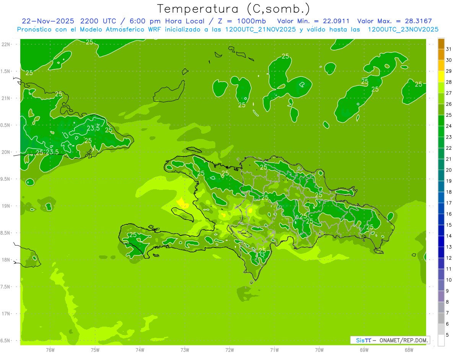Click the '71W' longitude axis label
The width and height of the screenshot is (459, 355).
coord(274,350)
